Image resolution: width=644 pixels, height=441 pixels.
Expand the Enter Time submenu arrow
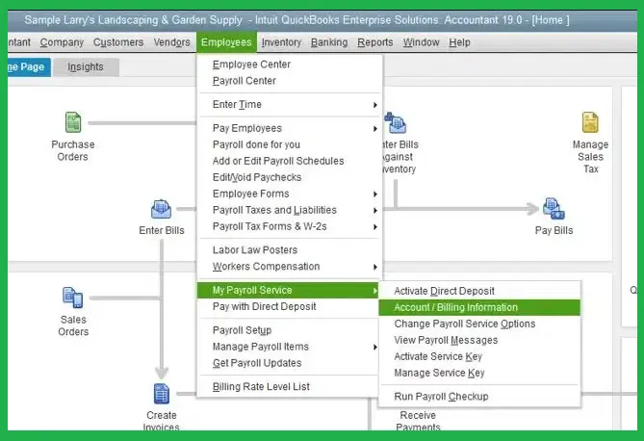375,105
